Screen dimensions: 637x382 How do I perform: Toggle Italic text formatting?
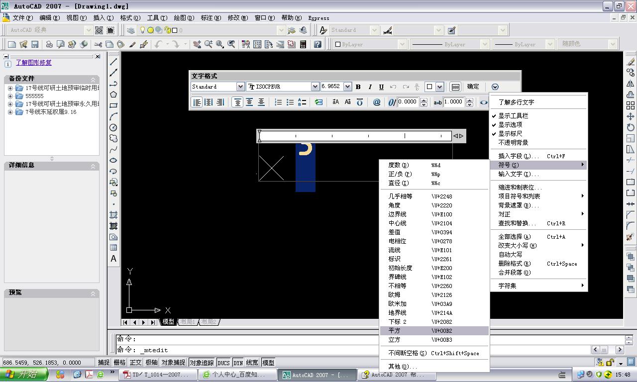click(370, 87)
